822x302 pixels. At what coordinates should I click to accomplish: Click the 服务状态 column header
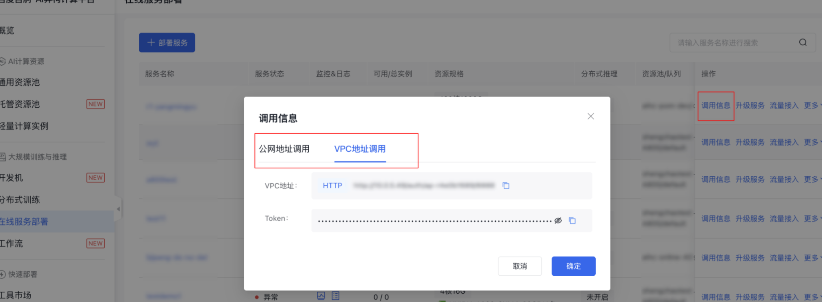269,74
